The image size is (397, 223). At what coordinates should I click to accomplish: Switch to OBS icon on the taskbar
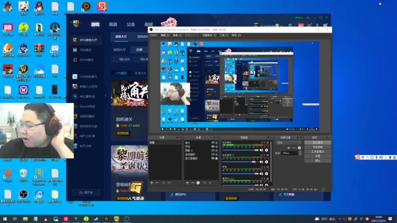127,219
